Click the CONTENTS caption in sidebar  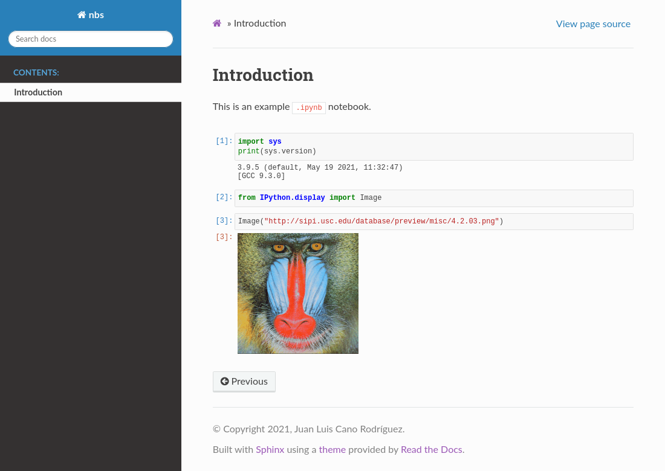pyautogui.click(x=36, y=72)
